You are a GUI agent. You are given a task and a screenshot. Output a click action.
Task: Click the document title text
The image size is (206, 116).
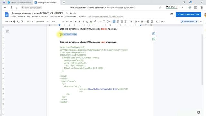click(37, 13)
